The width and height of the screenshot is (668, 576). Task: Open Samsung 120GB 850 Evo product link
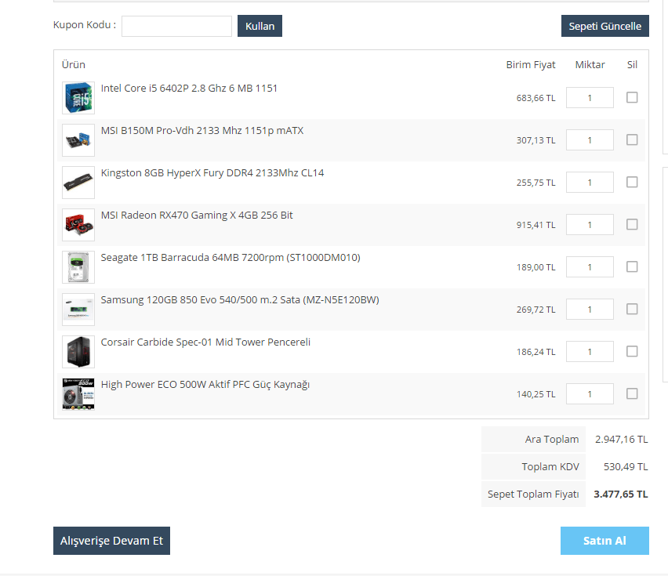point(240,299)
